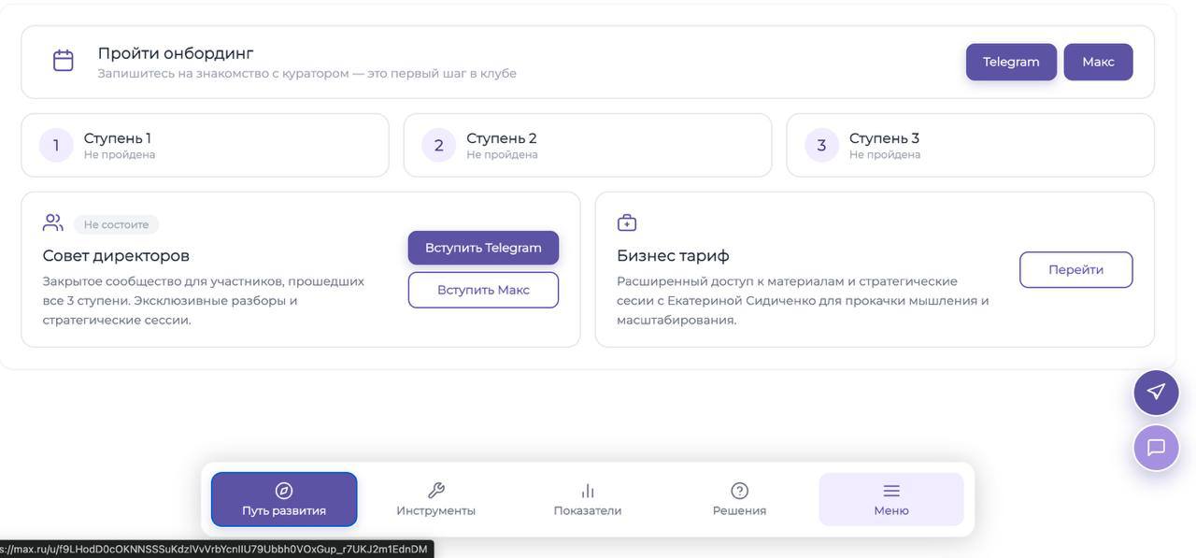Switch to the Инструменты tab
The width and height of the screenshot is (1196, 558).
pyautogui.click(x=435, y=499)
